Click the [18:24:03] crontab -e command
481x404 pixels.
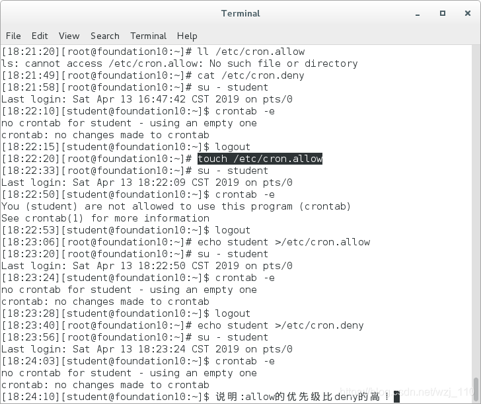click(x=244, y=361)
